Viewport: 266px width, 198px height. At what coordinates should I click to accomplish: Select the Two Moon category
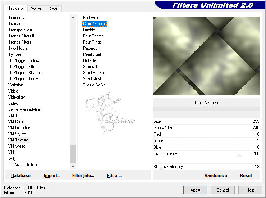pos(18,48)
